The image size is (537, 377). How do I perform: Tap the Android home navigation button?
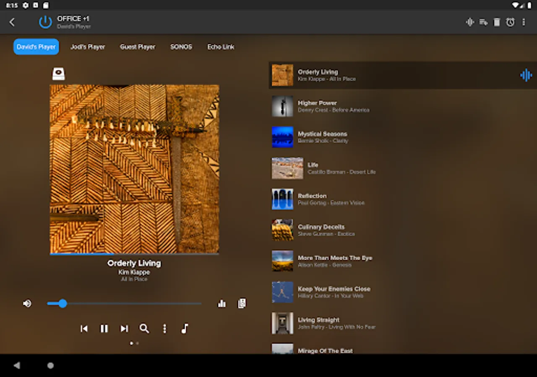pyautogui.click(x=50, y=366)
